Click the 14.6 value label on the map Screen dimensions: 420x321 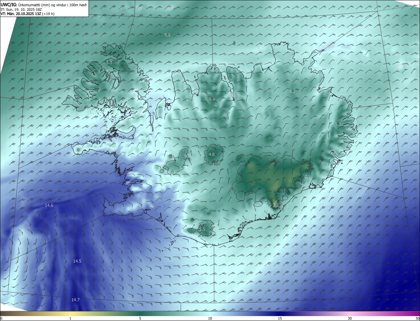point(49,205)
